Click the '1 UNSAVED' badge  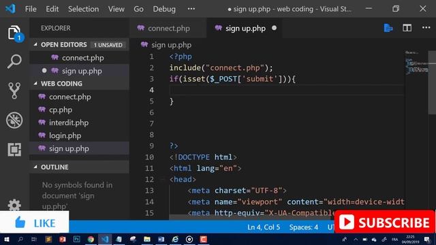click(108, 45)
